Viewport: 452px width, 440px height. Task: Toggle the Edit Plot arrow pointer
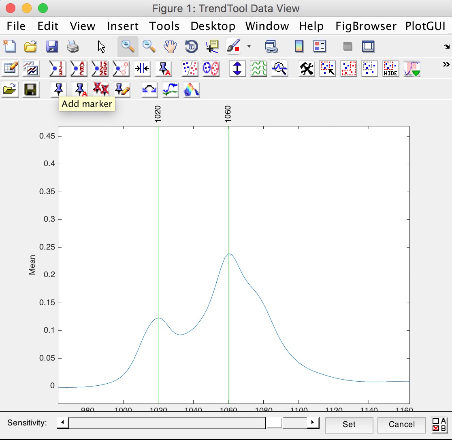(x=102, y=47)
